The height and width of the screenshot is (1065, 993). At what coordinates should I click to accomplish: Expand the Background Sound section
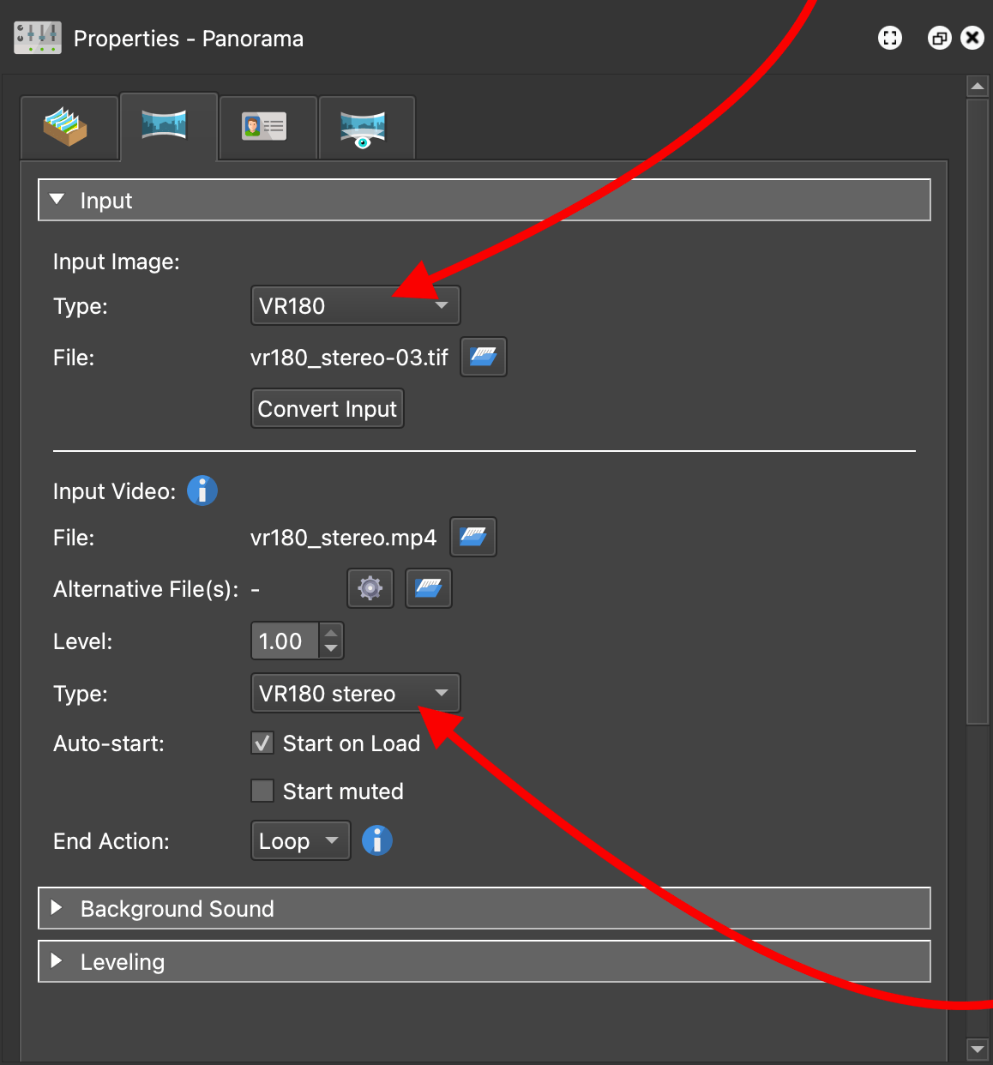(x=57, y=908)
